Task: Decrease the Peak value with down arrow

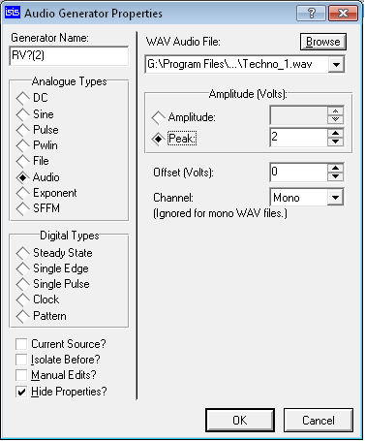Action: tap(335, 142)
